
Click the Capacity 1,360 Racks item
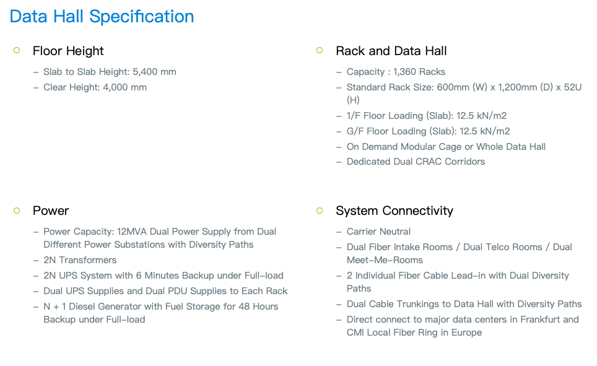point(396,72)
